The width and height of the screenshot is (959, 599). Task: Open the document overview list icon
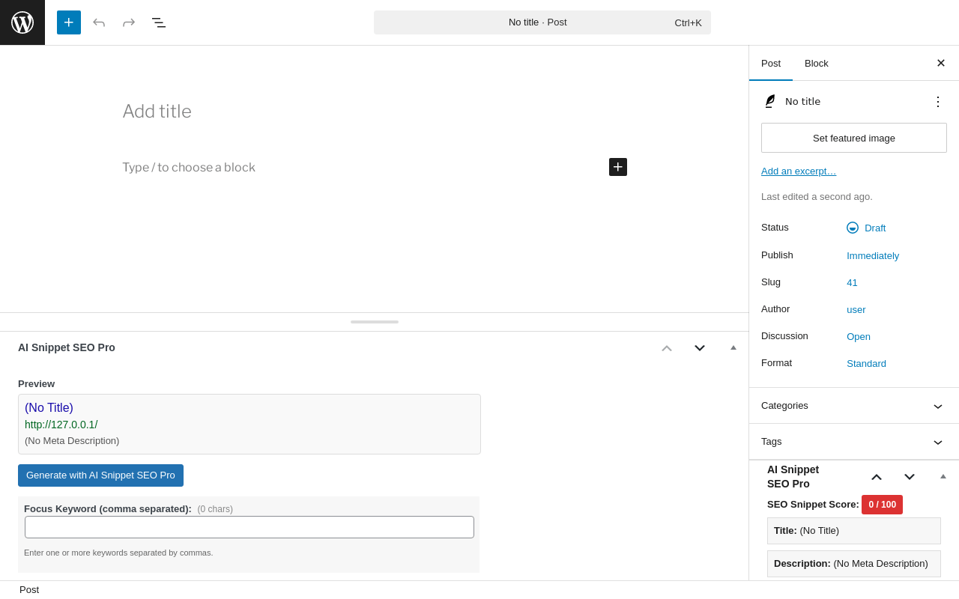pos(159,22)
